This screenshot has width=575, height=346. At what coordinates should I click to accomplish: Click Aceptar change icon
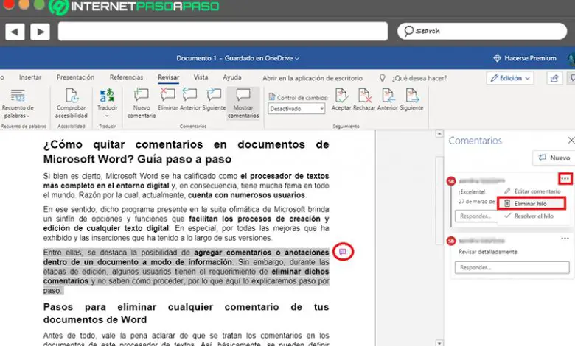click(x=341, y=95)
